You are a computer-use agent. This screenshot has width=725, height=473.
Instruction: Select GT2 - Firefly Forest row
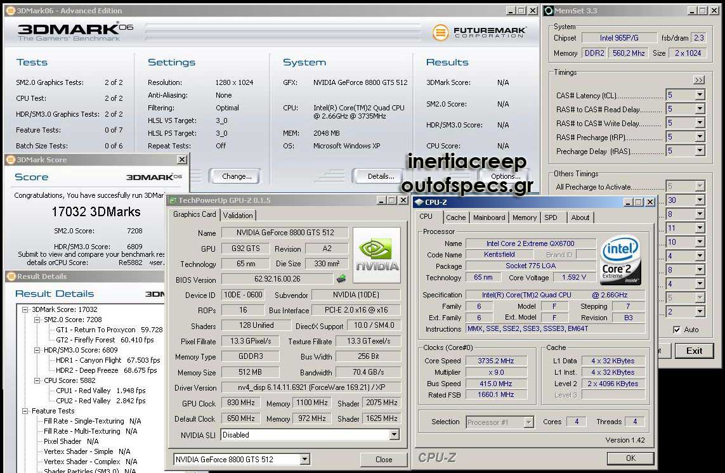(x=105, y=340)
